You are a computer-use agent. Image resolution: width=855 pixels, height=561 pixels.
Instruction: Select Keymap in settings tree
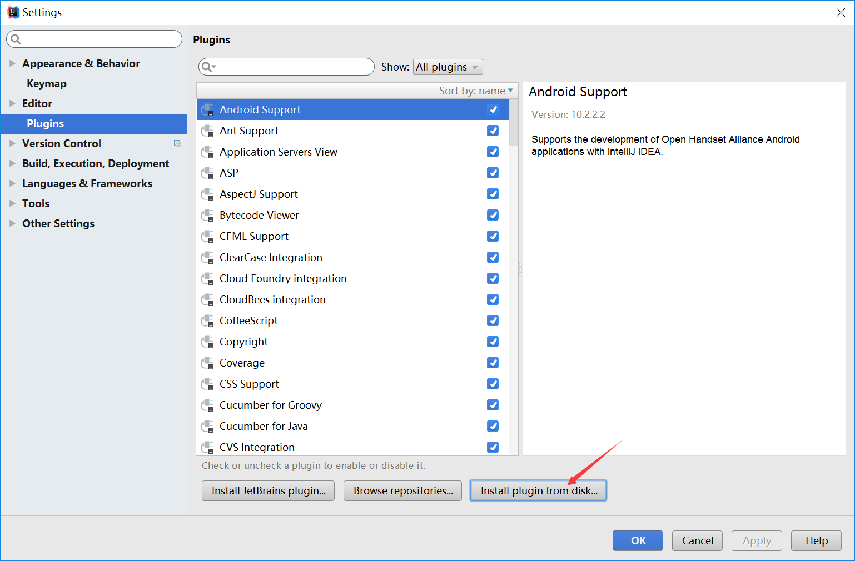coord(93,83)
